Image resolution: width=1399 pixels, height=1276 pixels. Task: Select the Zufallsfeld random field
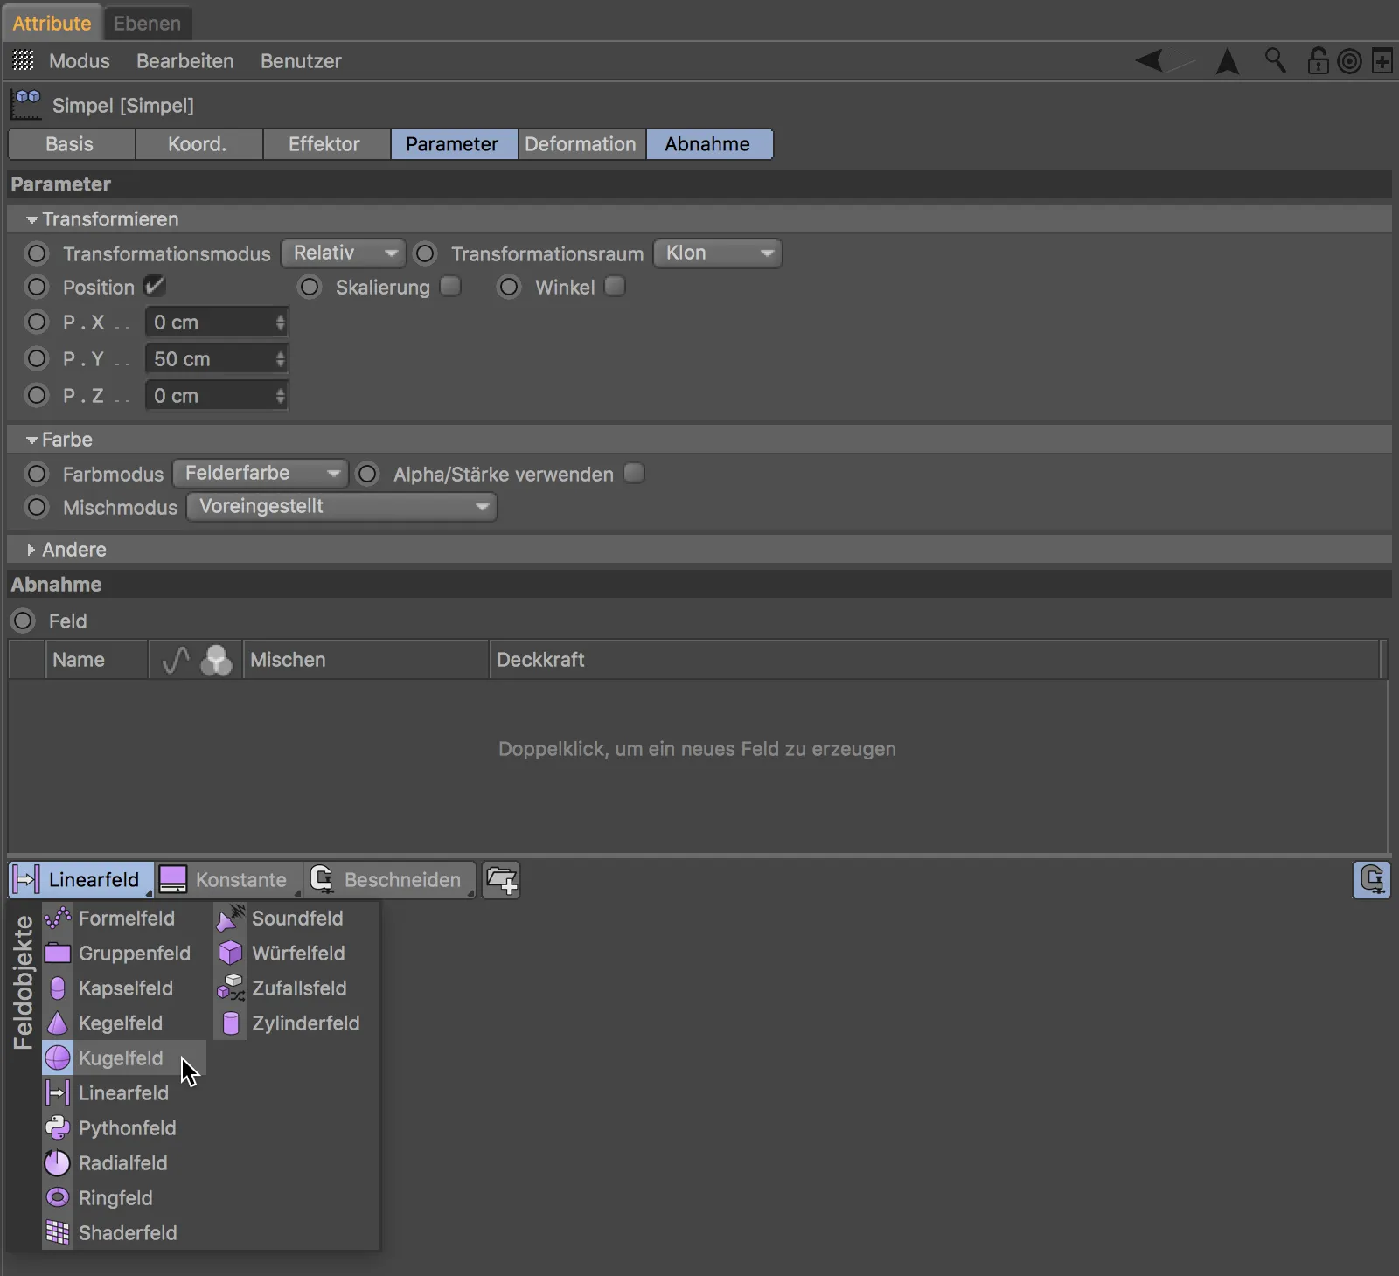coord(296,988)
